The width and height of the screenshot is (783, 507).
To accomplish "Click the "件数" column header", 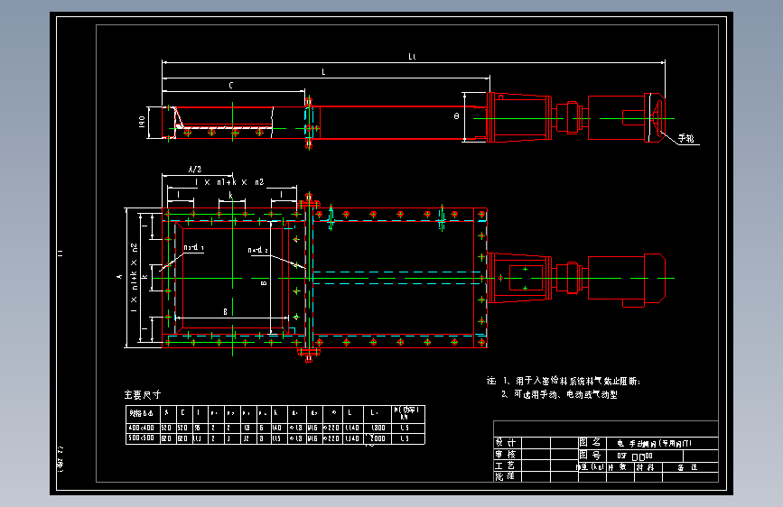I will tap(617, 467).
